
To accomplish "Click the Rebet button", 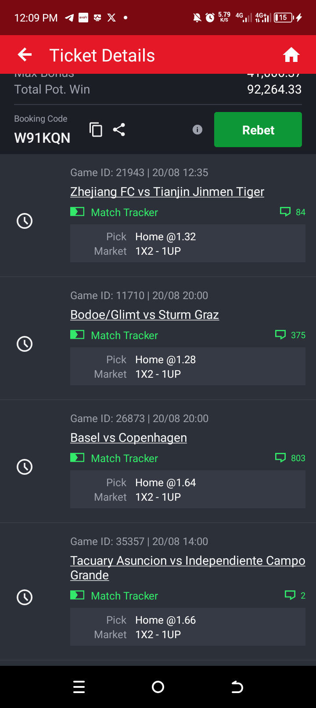I will pyautogui.click(x=258, y=130).
